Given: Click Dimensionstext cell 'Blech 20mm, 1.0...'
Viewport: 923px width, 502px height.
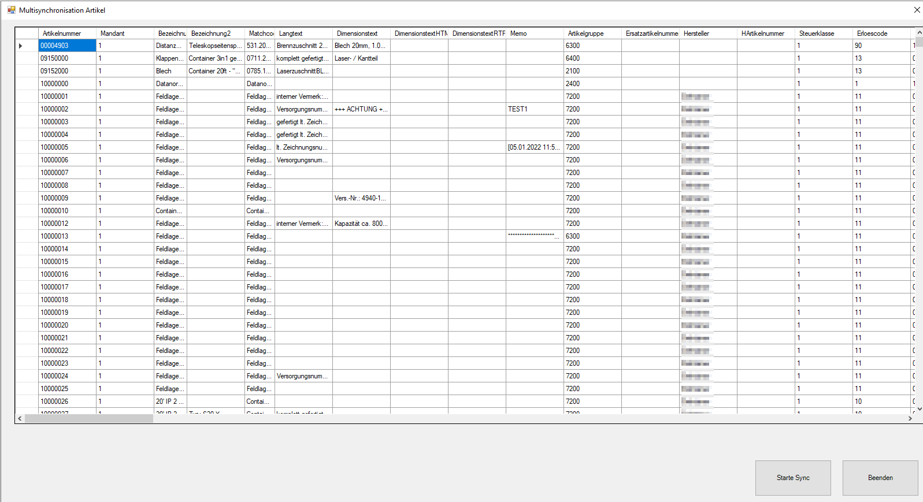Looking at the screenshot, I should click(361, 46).
